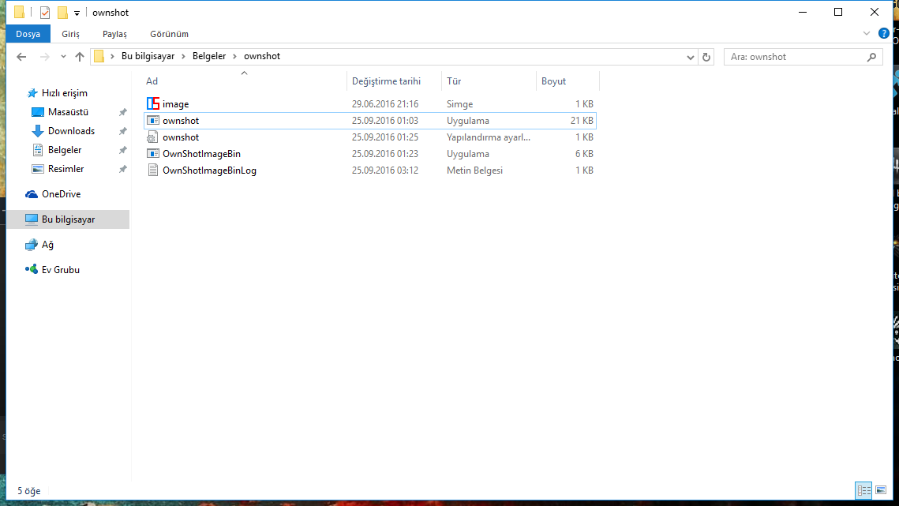
Task: Click the New folder icon in title bar
Action: tap(62, 12)
